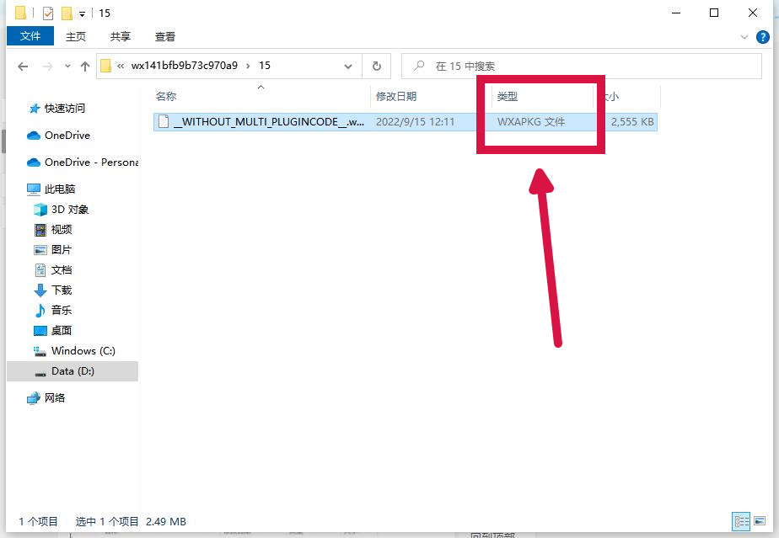Click the 网络 network icon
The width and height of the screenshot is (779, 538).
pyautogui.click(x=33, y=398)
